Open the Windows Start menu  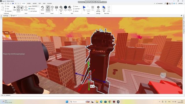[67, 102]
